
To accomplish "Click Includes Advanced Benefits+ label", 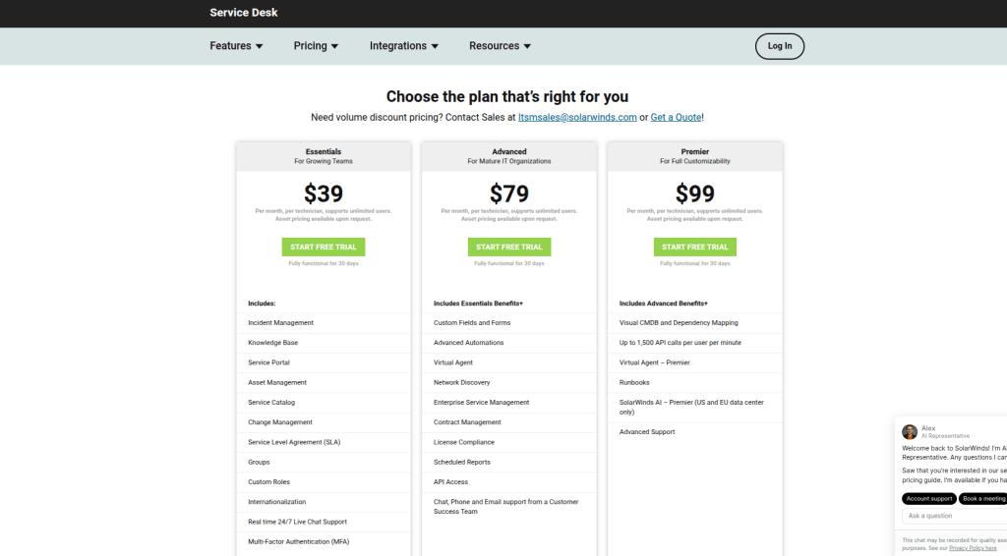I will [664, 304].
